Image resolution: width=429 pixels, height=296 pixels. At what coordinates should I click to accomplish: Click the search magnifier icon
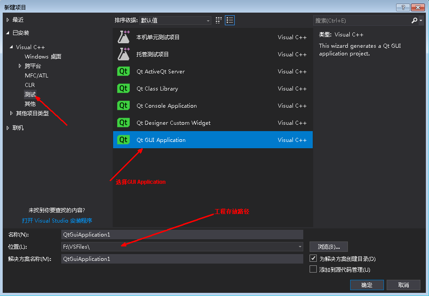coord(414,21)
